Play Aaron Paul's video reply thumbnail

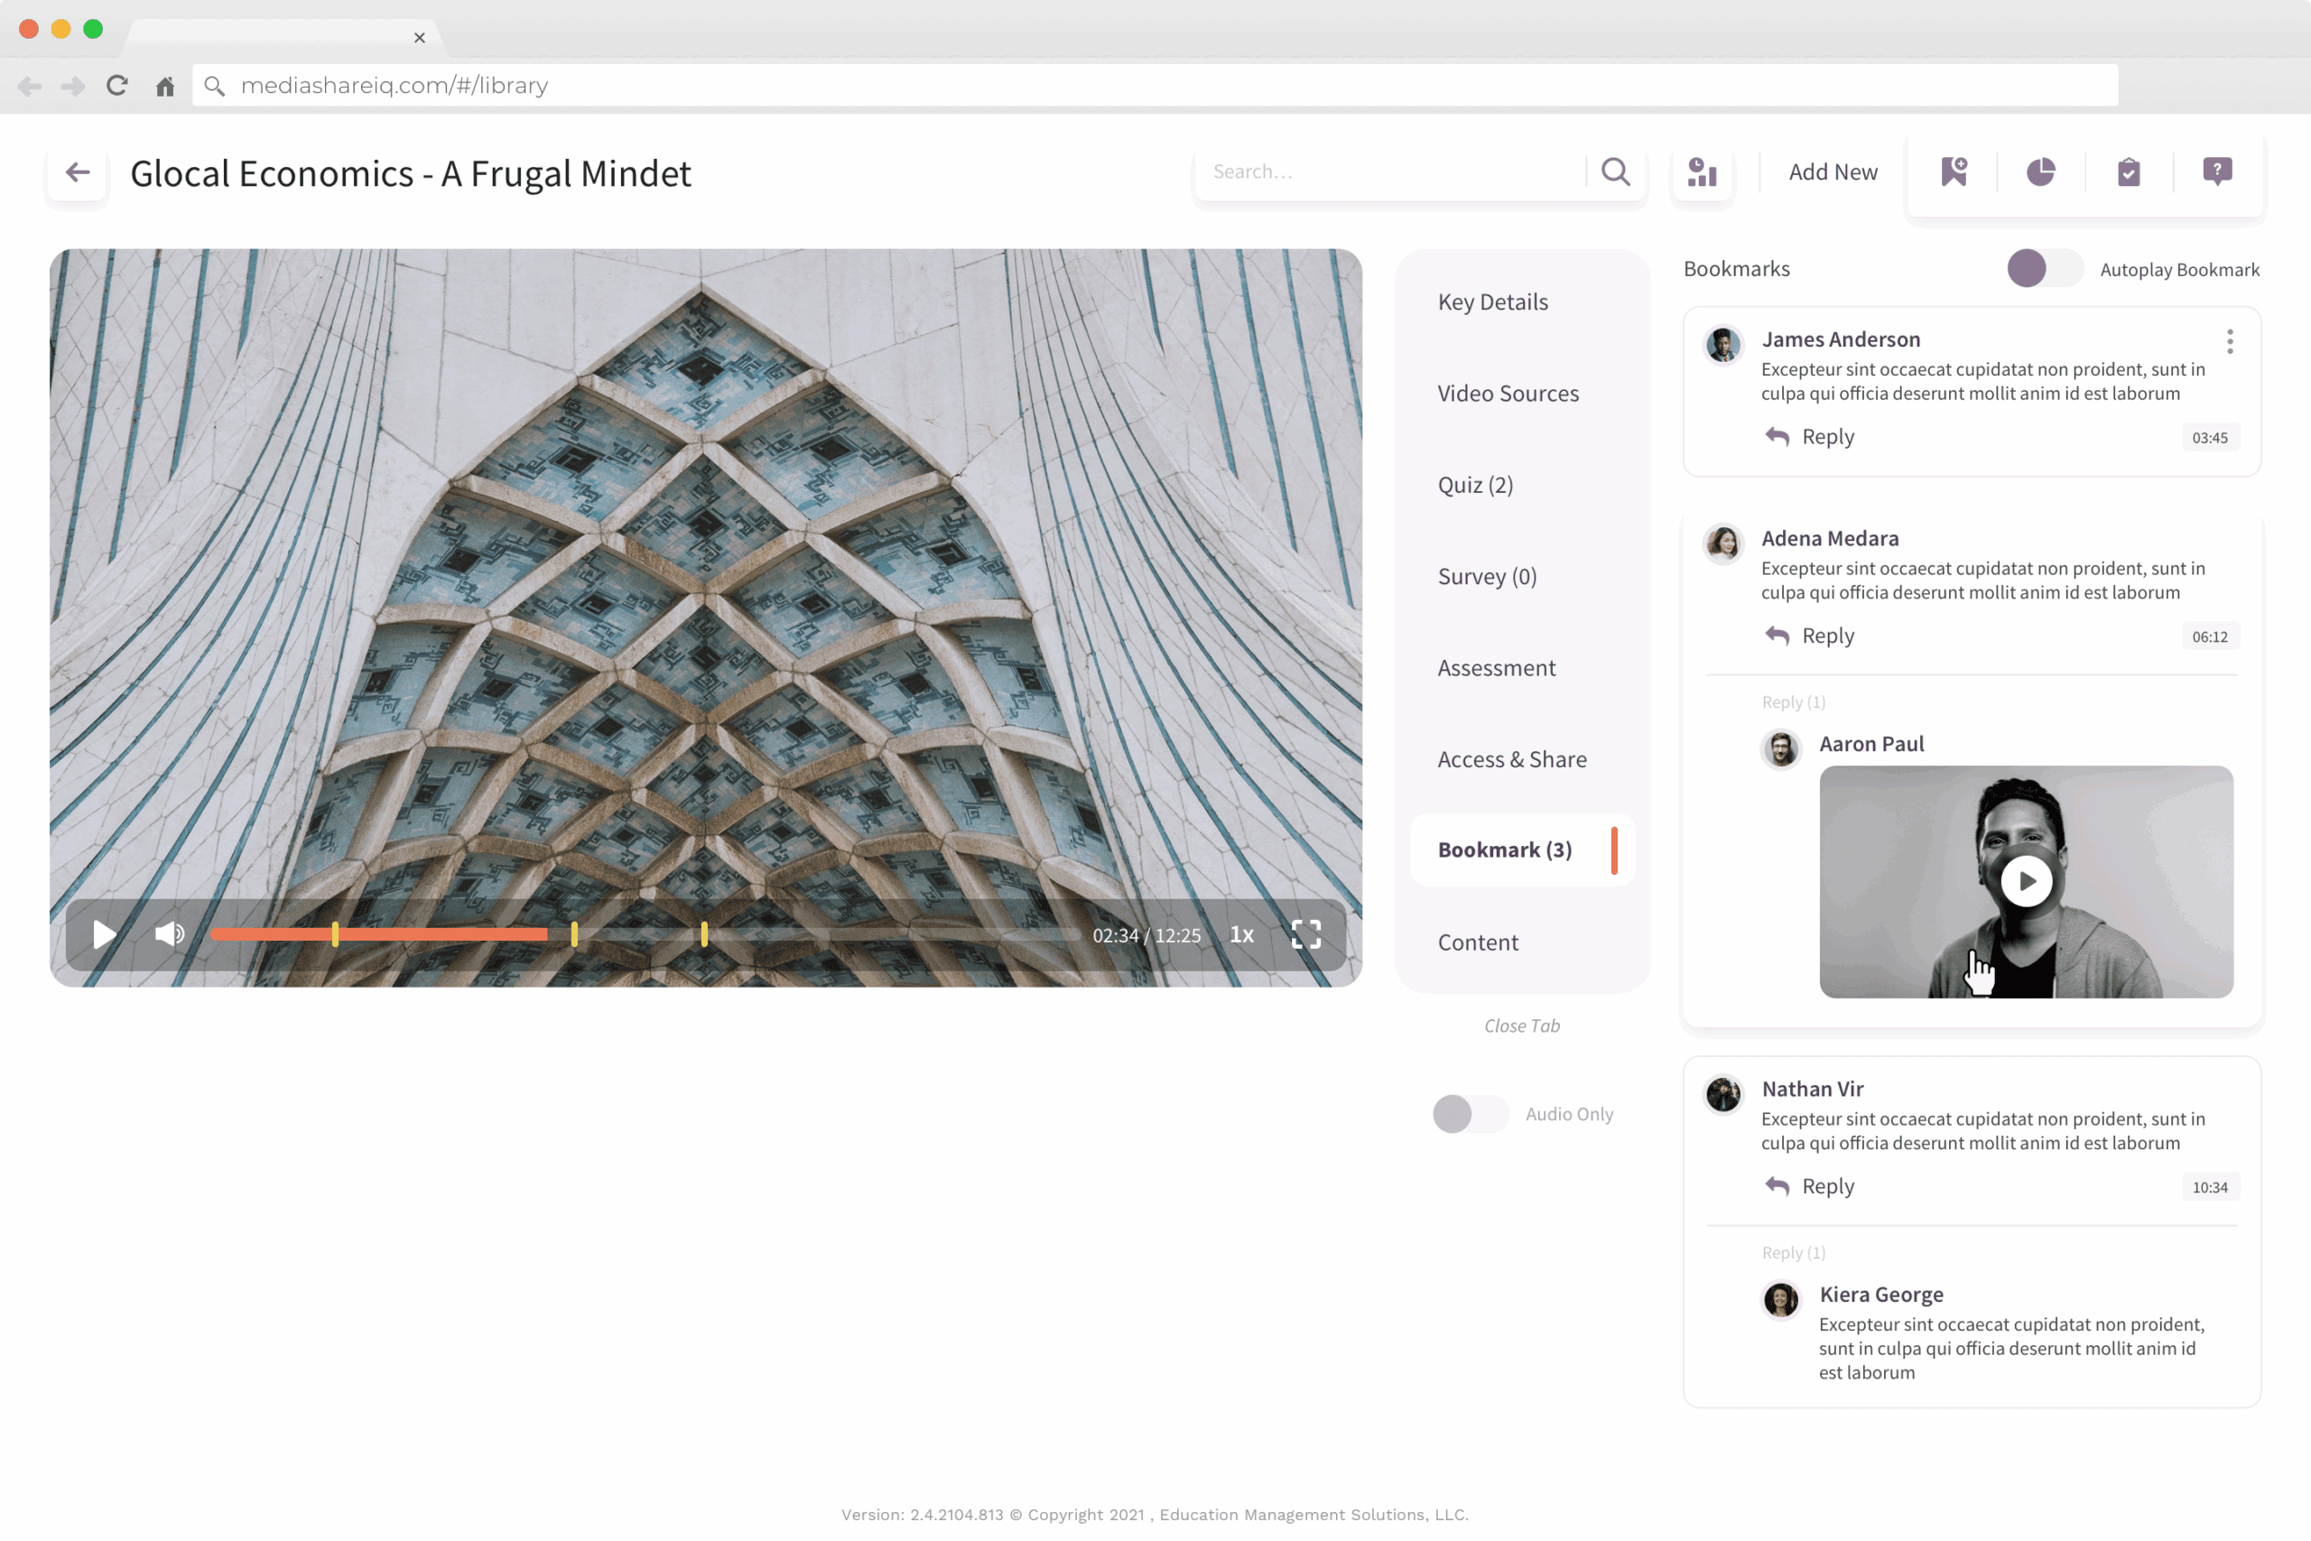[x=2026, y=880]
